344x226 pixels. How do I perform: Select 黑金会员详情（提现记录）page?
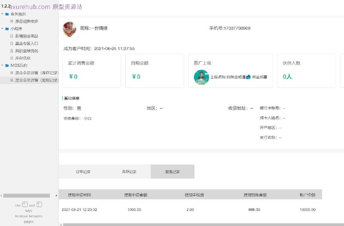37,80
